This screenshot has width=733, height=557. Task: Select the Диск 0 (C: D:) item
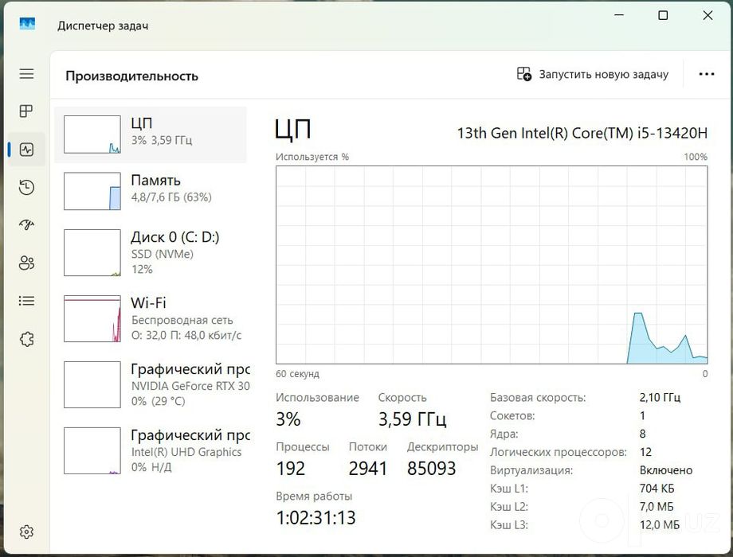coord(151,252)
